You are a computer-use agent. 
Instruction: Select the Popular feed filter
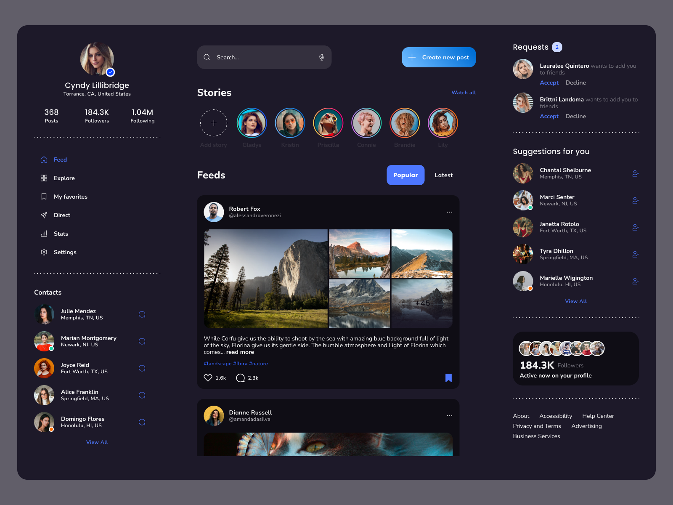click(x=405, y=175)
